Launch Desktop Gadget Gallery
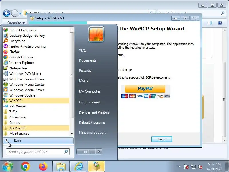The width and height of the screenshot is (229, 172). coord(36,35)
